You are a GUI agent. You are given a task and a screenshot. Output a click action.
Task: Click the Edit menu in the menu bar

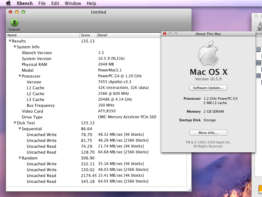point(55,3)
